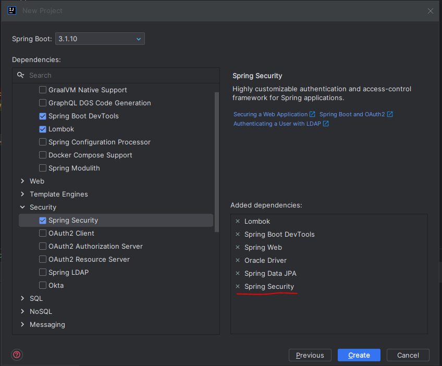Open the Spring Boot version dropdown
442x366 pixels.
pos(100,39)
